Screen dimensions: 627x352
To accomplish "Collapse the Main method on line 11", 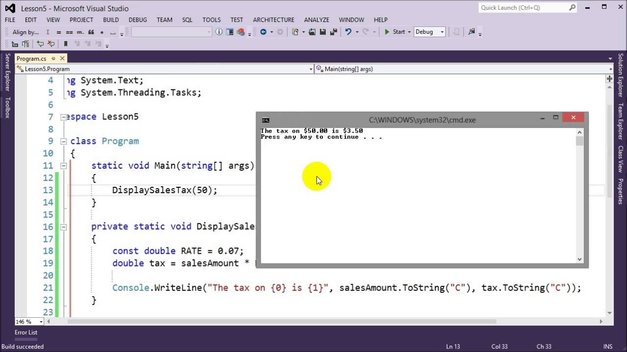I will pos(63,166).
